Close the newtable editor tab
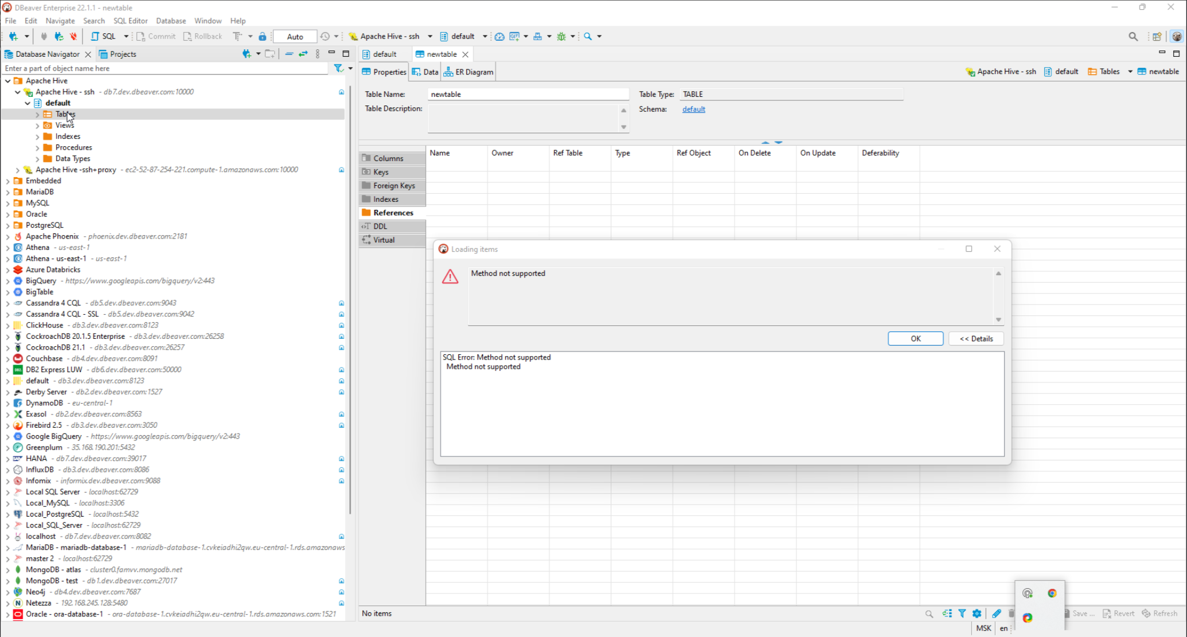1187x637 pixels. pos(466,54)
